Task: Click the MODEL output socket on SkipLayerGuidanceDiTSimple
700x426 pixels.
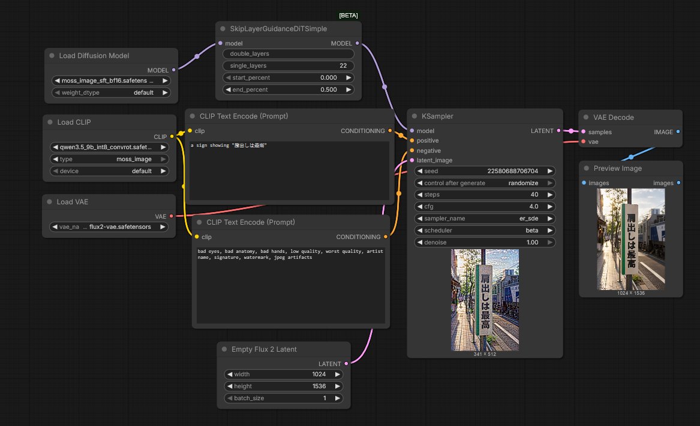Action: tap(357, 43)
